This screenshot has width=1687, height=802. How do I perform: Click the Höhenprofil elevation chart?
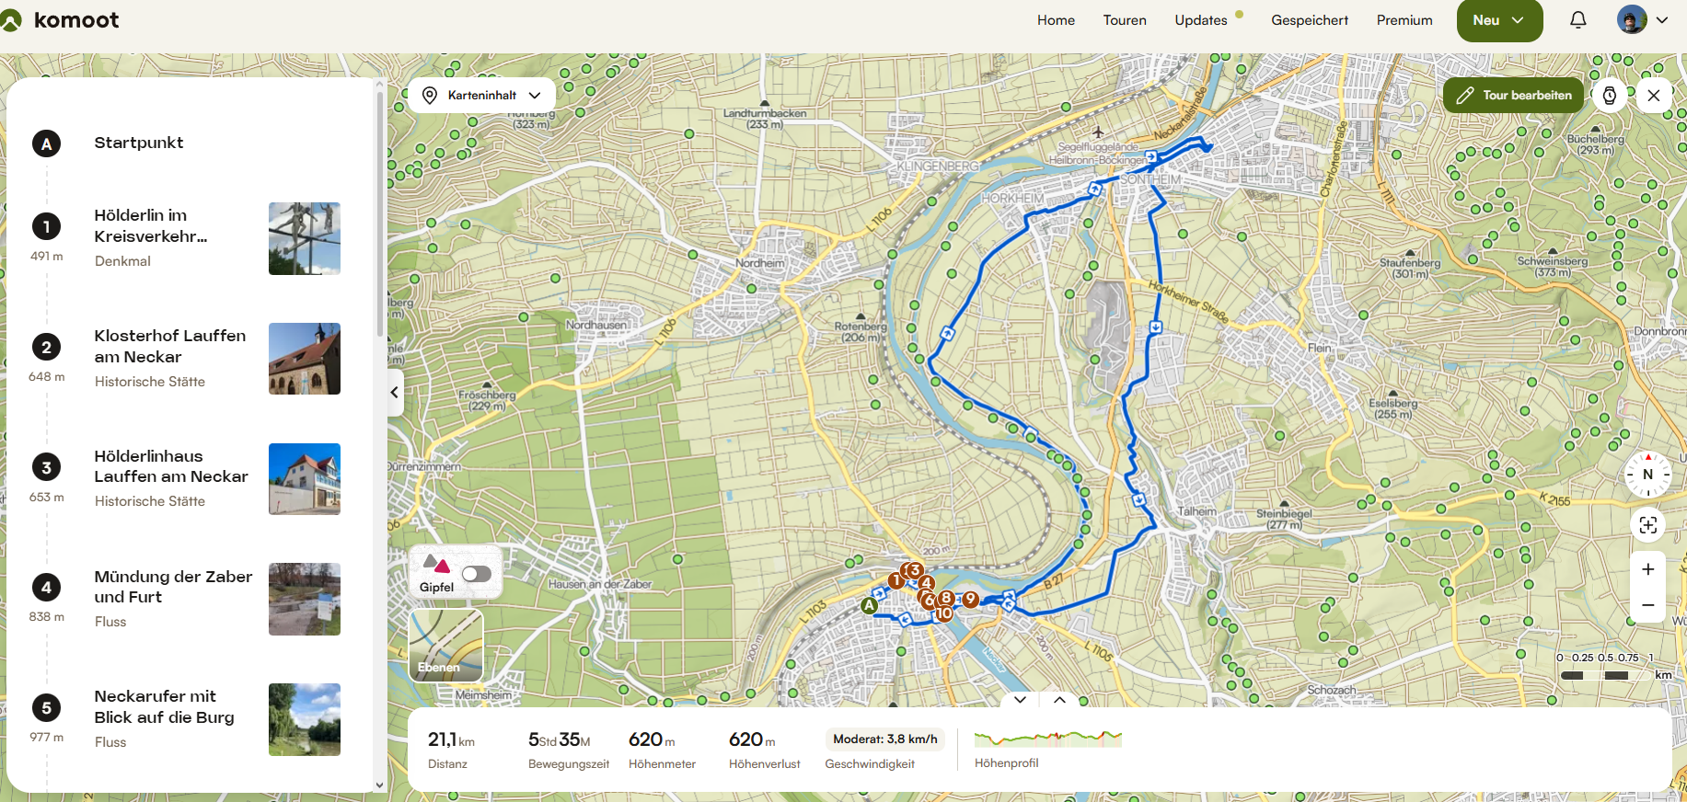pyautogui.click(x=1048, y=738)
